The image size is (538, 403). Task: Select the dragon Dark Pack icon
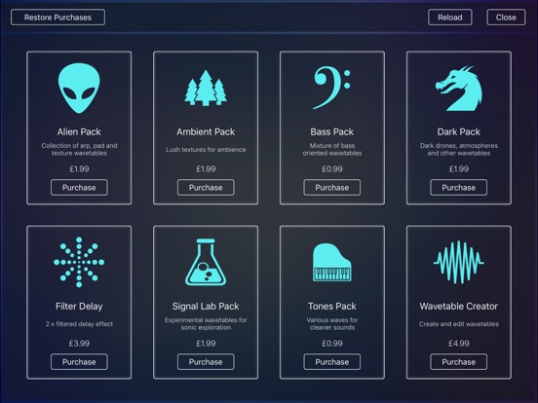coord(459,89)
